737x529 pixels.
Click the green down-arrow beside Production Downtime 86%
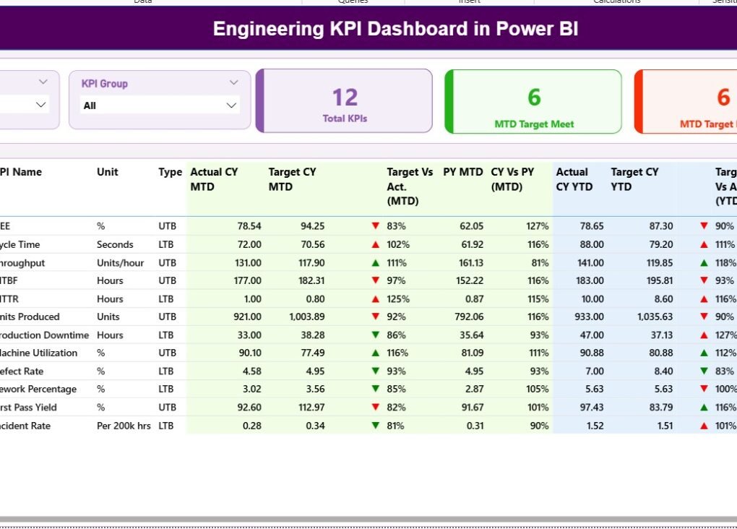tap(375, 335)
